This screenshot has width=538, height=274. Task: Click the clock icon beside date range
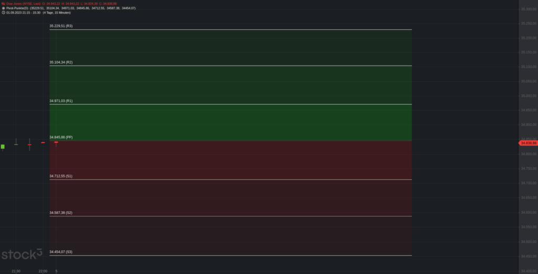pos(3,12)
